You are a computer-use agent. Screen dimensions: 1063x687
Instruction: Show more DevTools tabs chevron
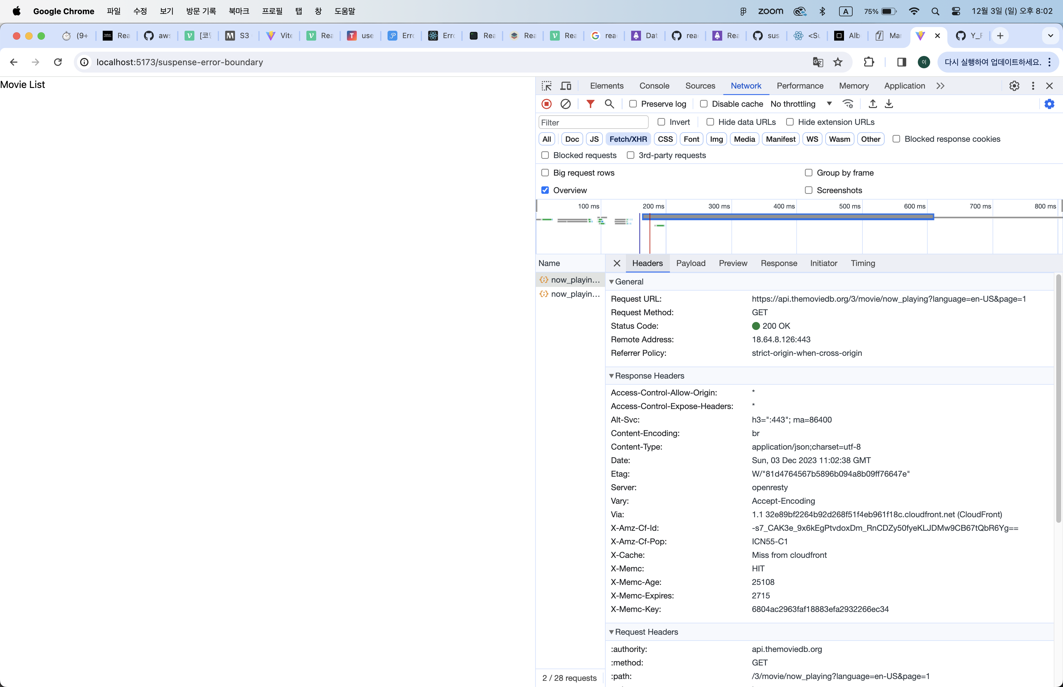tap(940, 86)
